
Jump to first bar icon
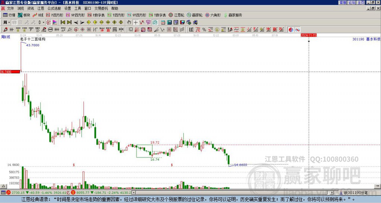(x=63, y=23)
